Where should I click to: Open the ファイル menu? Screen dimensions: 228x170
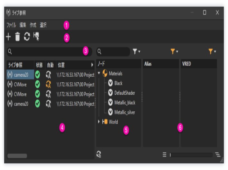point(11,25)
